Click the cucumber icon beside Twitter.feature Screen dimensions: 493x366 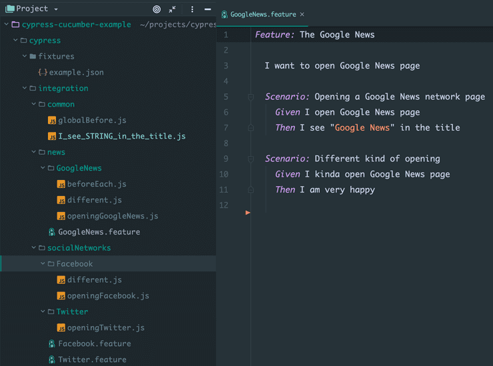coord(52,360)
